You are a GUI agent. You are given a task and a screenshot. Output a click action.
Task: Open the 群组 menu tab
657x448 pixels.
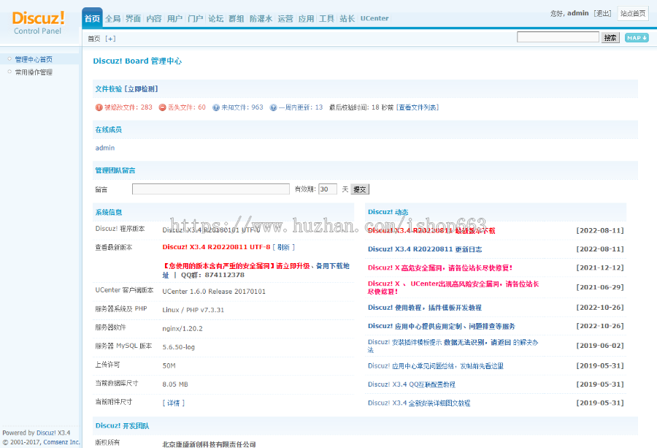[237, 18]
